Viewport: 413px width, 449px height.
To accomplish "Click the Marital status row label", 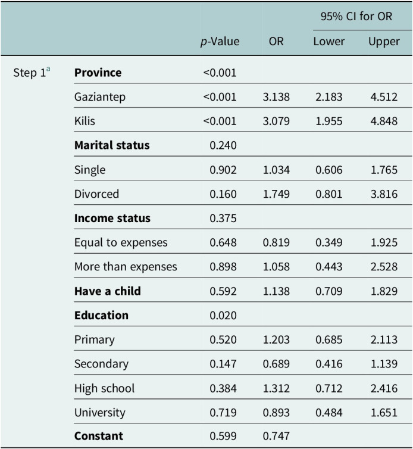I will [112, 145].
